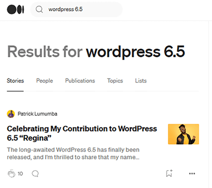Open the three-dot more options menu
The height and width of the screenshot is (188, 212).
pyautogui.click(x=192, y=173)
